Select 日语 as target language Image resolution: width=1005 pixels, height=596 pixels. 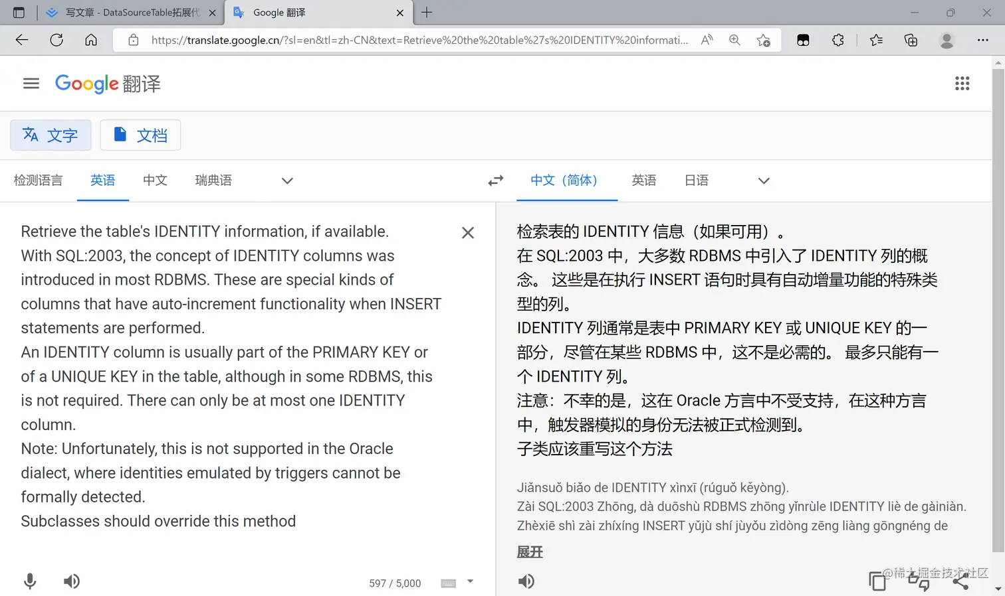(x=697, y=181)
